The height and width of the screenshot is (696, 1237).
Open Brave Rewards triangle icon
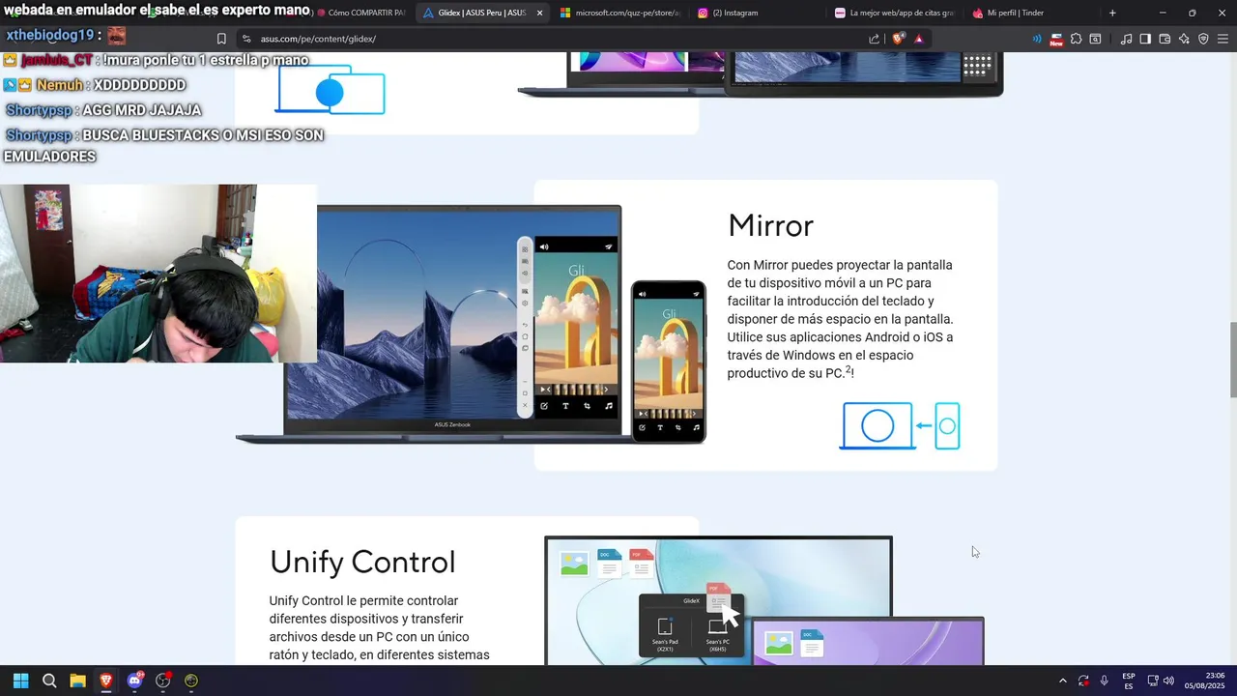pyautogui.click(x=918, y=39)
